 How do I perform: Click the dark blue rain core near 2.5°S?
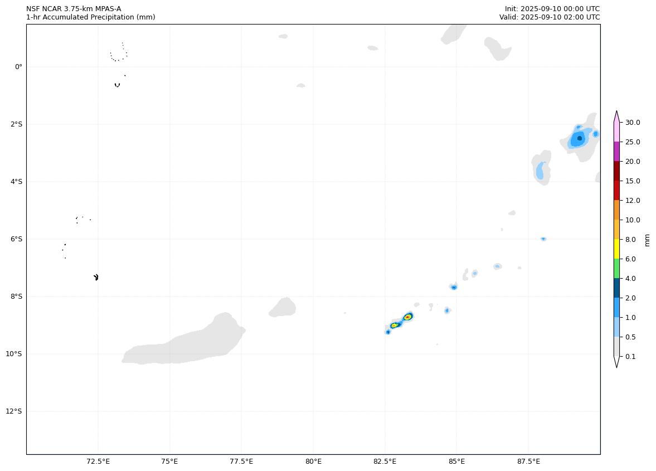(580, 138)
